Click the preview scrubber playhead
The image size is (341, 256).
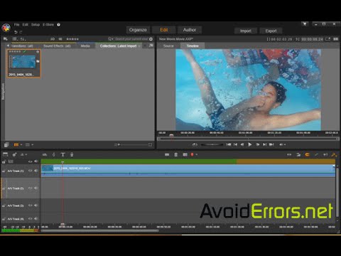[x=171, y=136]
